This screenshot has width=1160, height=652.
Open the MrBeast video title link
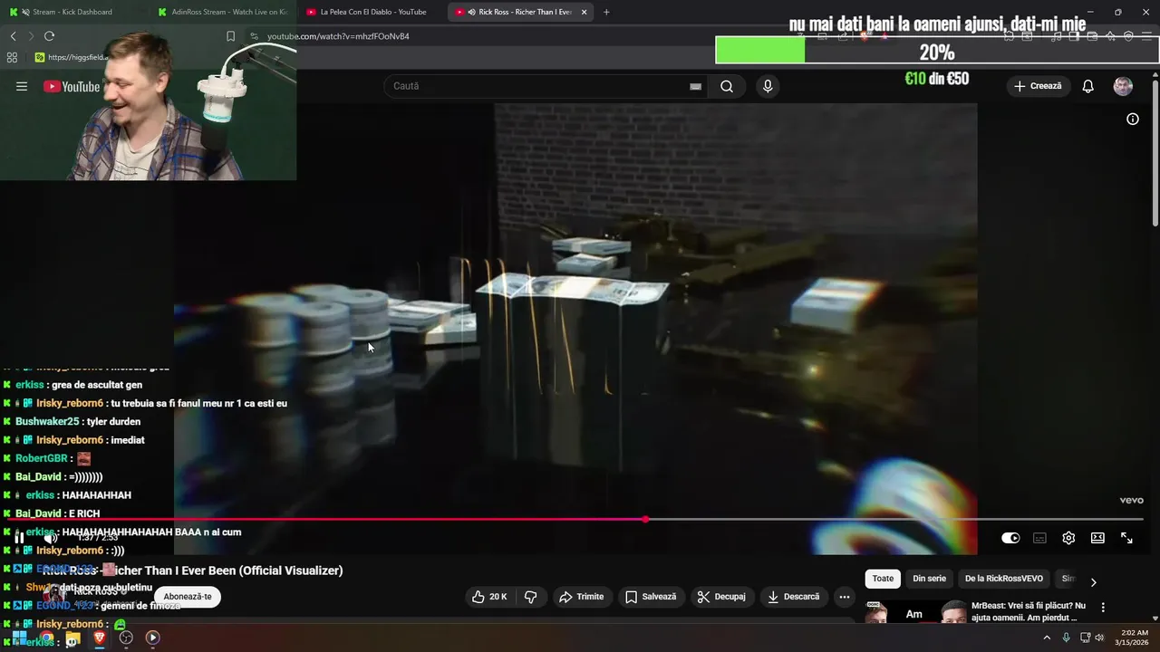pyautogui.click(x=1029, y=611)
